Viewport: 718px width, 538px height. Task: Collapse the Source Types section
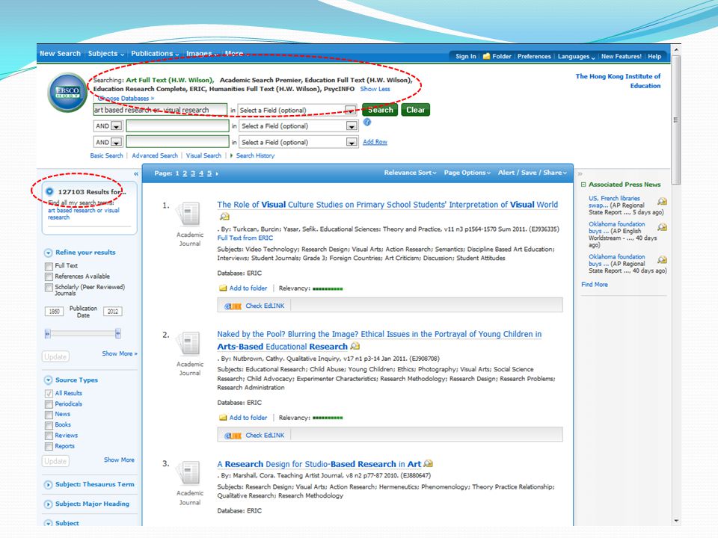pyautogui.click(x=48, y=380)
